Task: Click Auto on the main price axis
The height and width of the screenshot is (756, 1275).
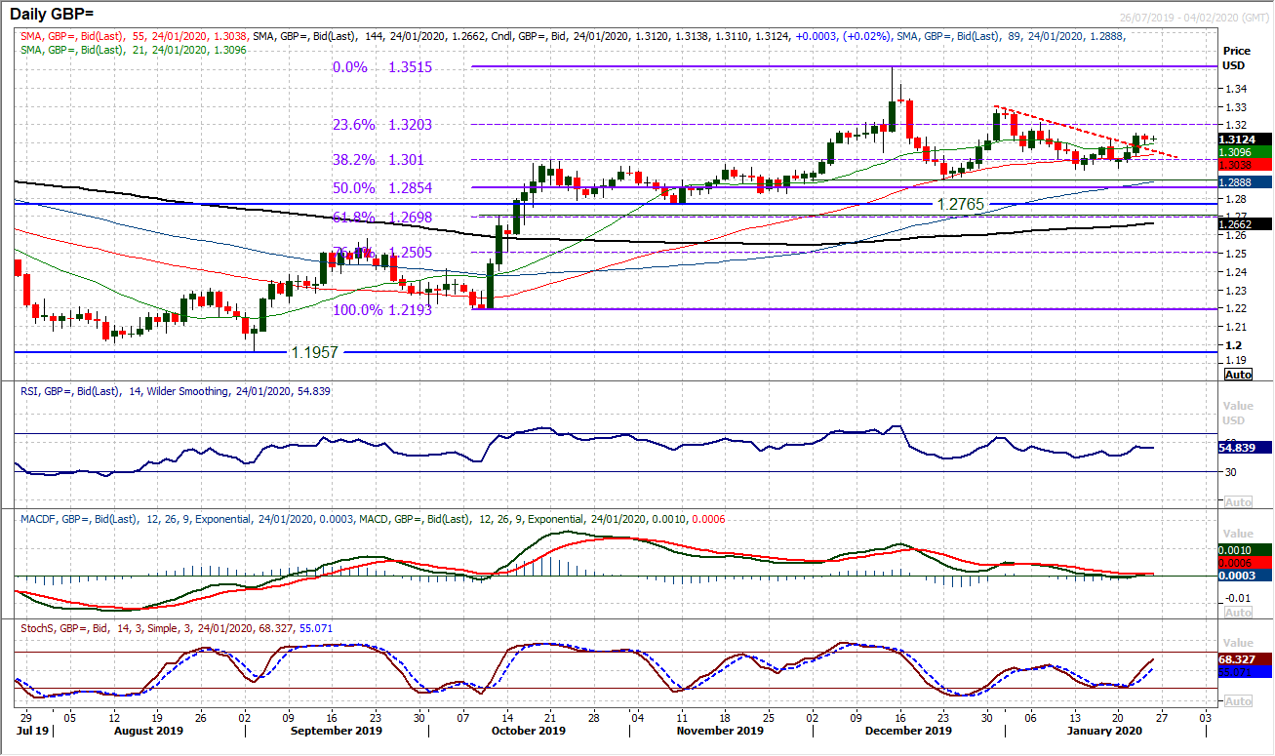Action: click(x=1238, y=374)
